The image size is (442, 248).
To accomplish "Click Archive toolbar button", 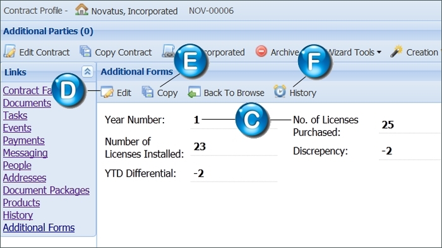I will (x=277, y=52).
